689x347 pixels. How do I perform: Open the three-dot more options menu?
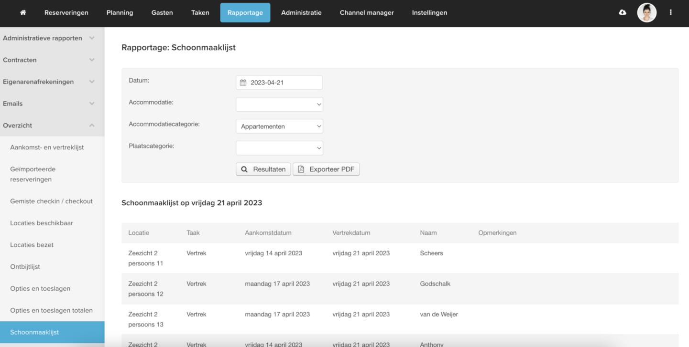point(670,13)
